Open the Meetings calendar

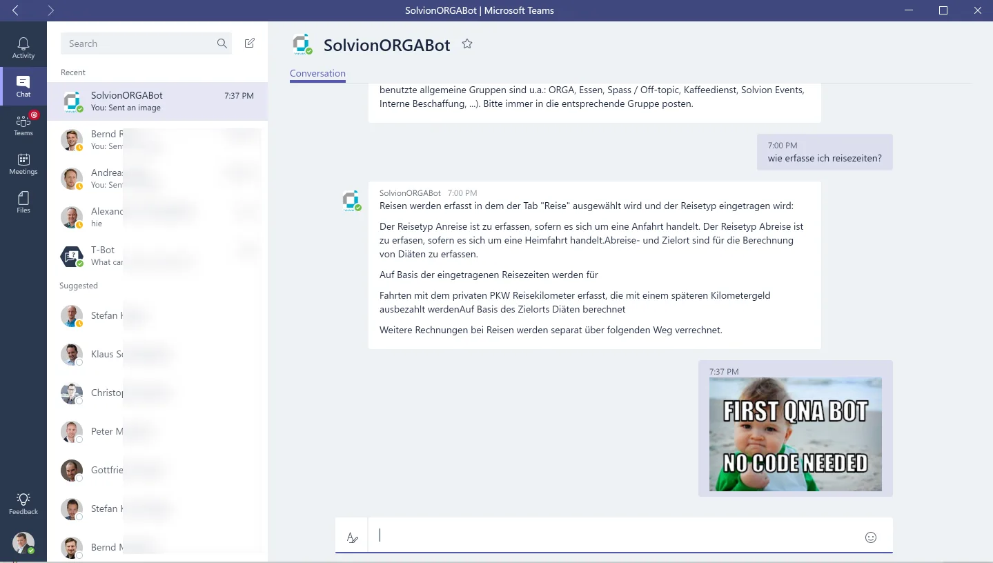[x=23, y=164]
